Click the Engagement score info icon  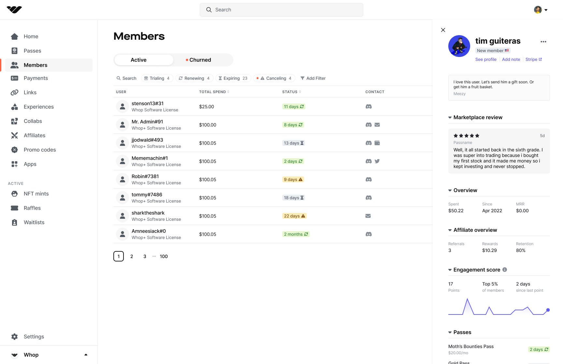click(x=505, y=270)
